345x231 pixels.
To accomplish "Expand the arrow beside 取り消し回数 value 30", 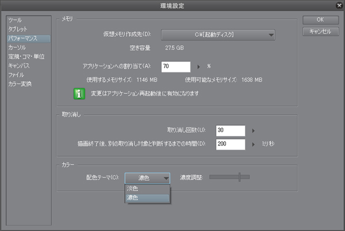I will pyautogui.click(x=254, y=130).
